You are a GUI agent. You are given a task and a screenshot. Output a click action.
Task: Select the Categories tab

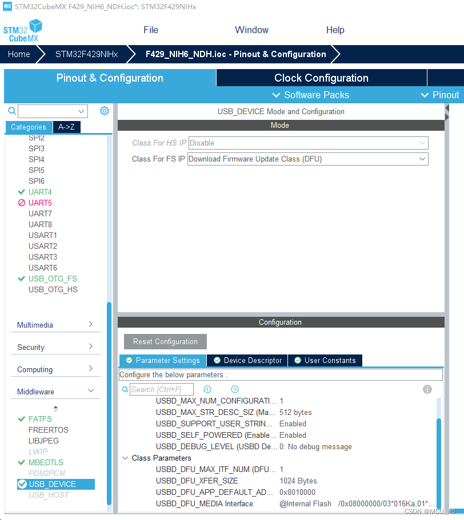tap(29, 127)
